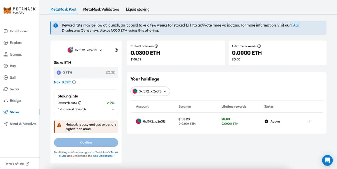Open the Bridge page from sidebar
The image size is (337, 169).
15,101
